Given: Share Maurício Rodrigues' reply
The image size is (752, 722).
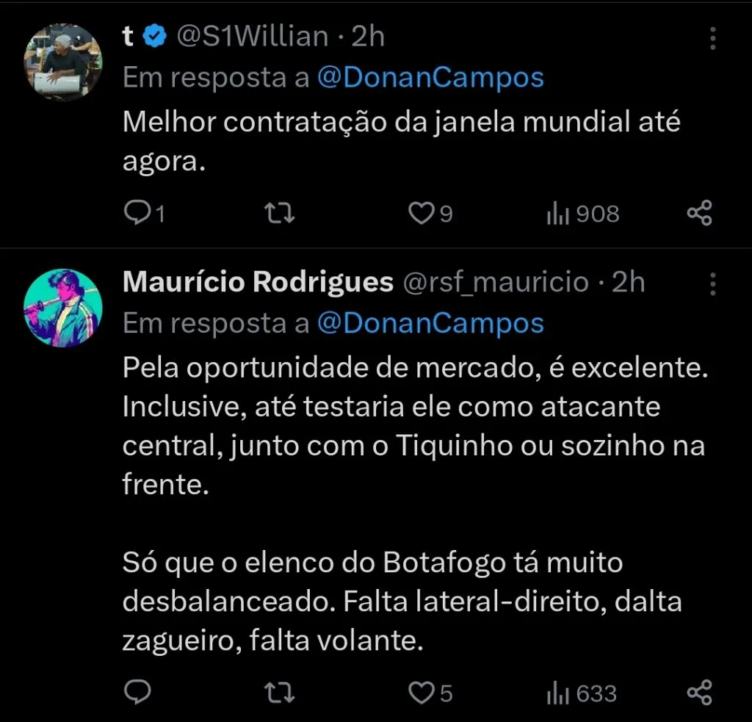Looking at the screenshot, I should click(x=699, y=692).
